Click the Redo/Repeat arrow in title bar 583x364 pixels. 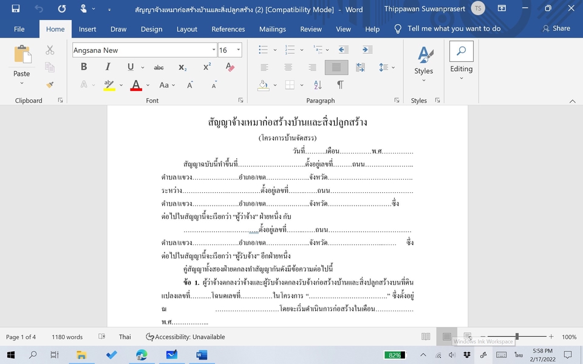click(x=62, y=8)
